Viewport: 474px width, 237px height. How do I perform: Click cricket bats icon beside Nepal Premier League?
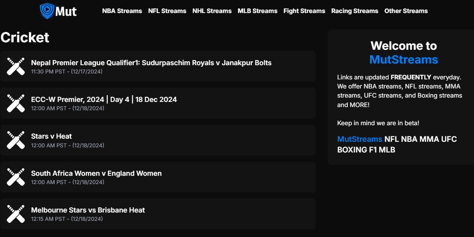[x=16, y=66]
